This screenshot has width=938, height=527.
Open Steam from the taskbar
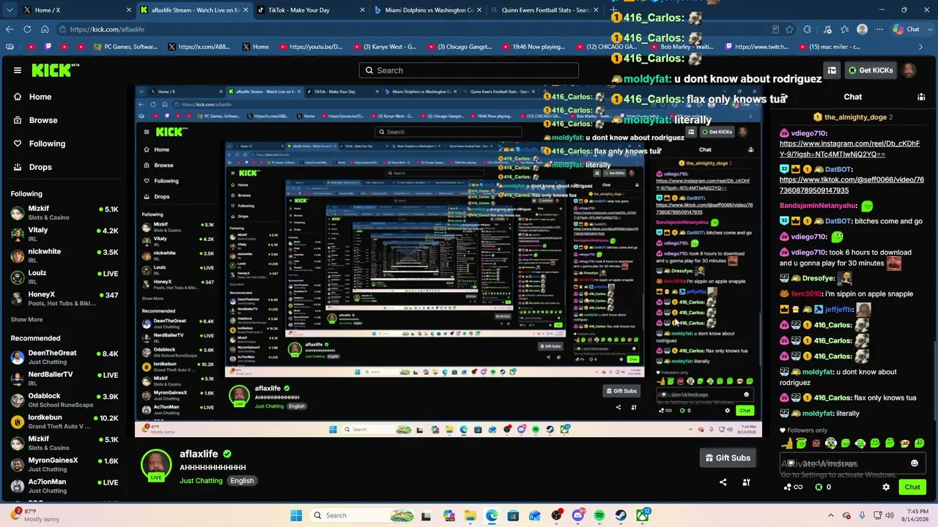click(x=621, y=515)
